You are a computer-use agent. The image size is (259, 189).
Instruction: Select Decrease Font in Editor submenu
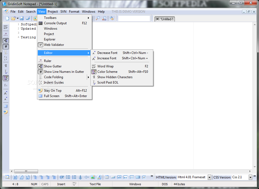tap(122, 53)
